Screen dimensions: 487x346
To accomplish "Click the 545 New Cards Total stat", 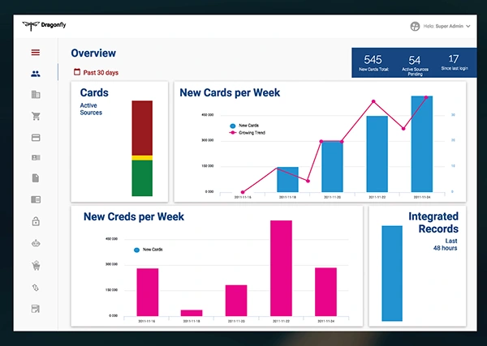I will [373, 63].
